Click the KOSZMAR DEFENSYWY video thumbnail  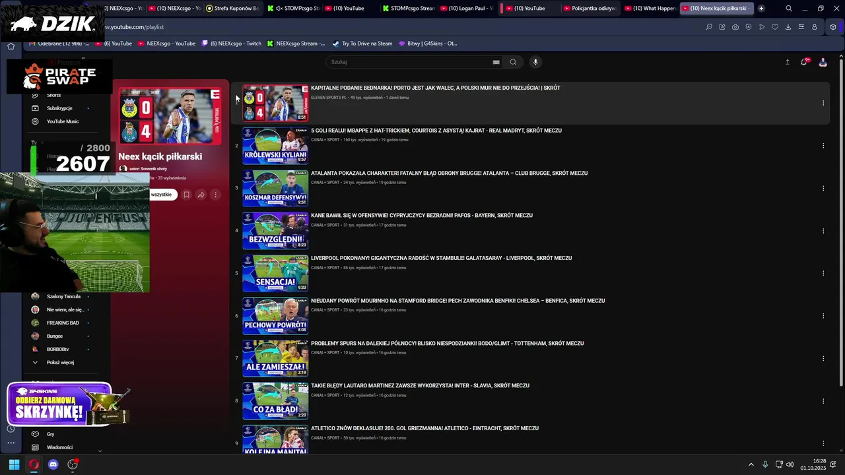(x=275, y=188)
